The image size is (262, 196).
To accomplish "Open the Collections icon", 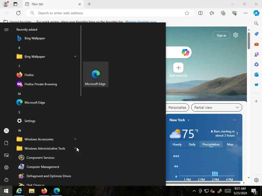I will pos(223,13).
